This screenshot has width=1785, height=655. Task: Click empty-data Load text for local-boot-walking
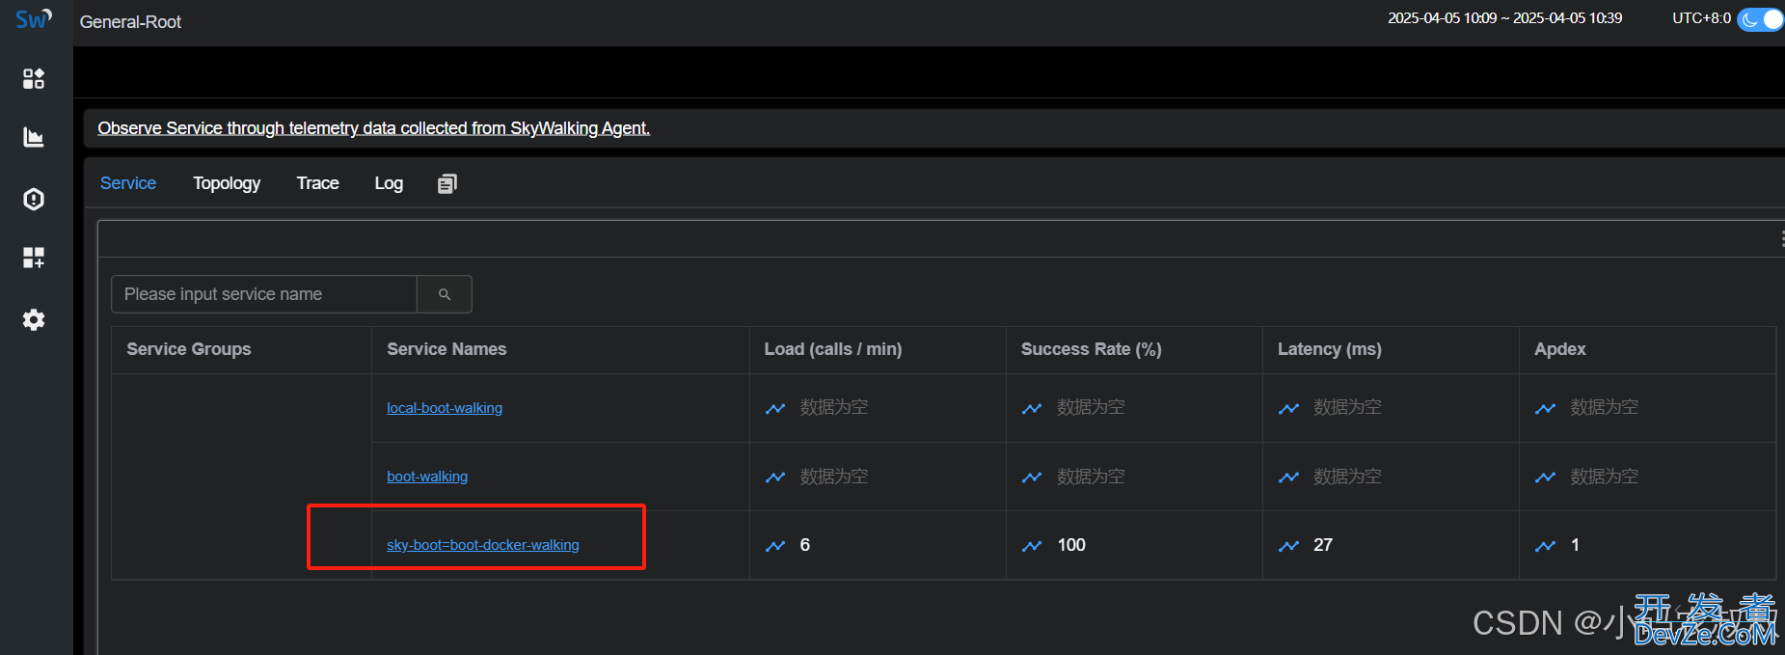pyautogui.click(x=834, y=407)
